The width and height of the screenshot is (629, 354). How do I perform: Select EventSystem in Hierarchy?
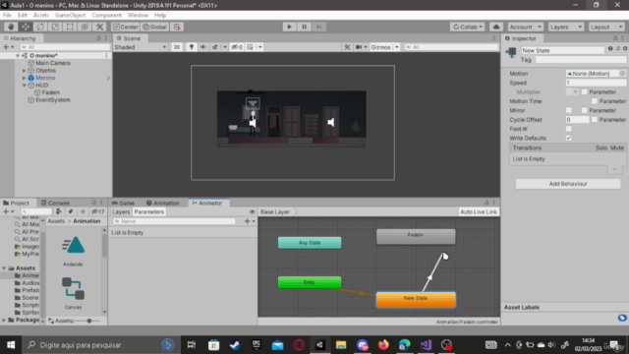point(53,100)
